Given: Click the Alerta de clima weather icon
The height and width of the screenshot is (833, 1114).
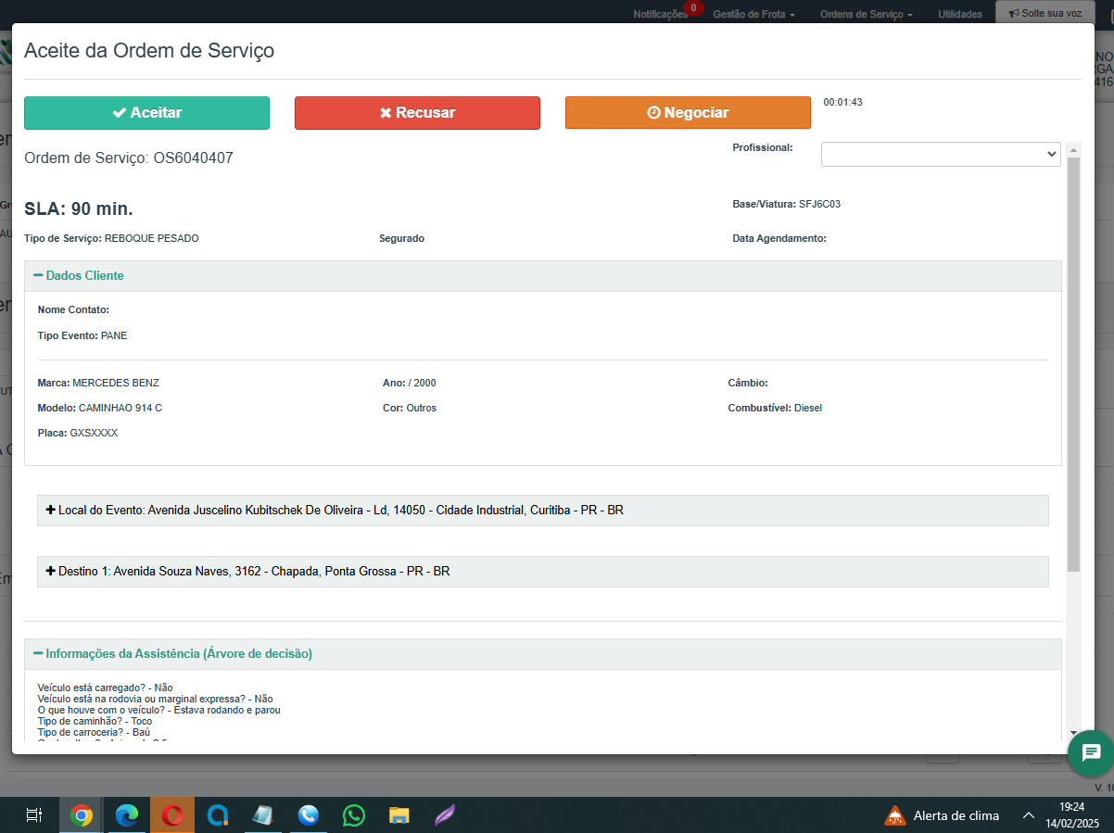Looking at the screenshot, I should point(895,815).
